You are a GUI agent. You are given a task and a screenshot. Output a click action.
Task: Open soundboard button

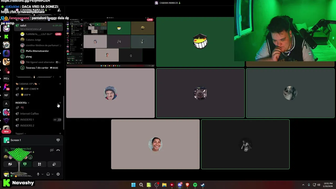pyautogui.click(x=54, y=164)
